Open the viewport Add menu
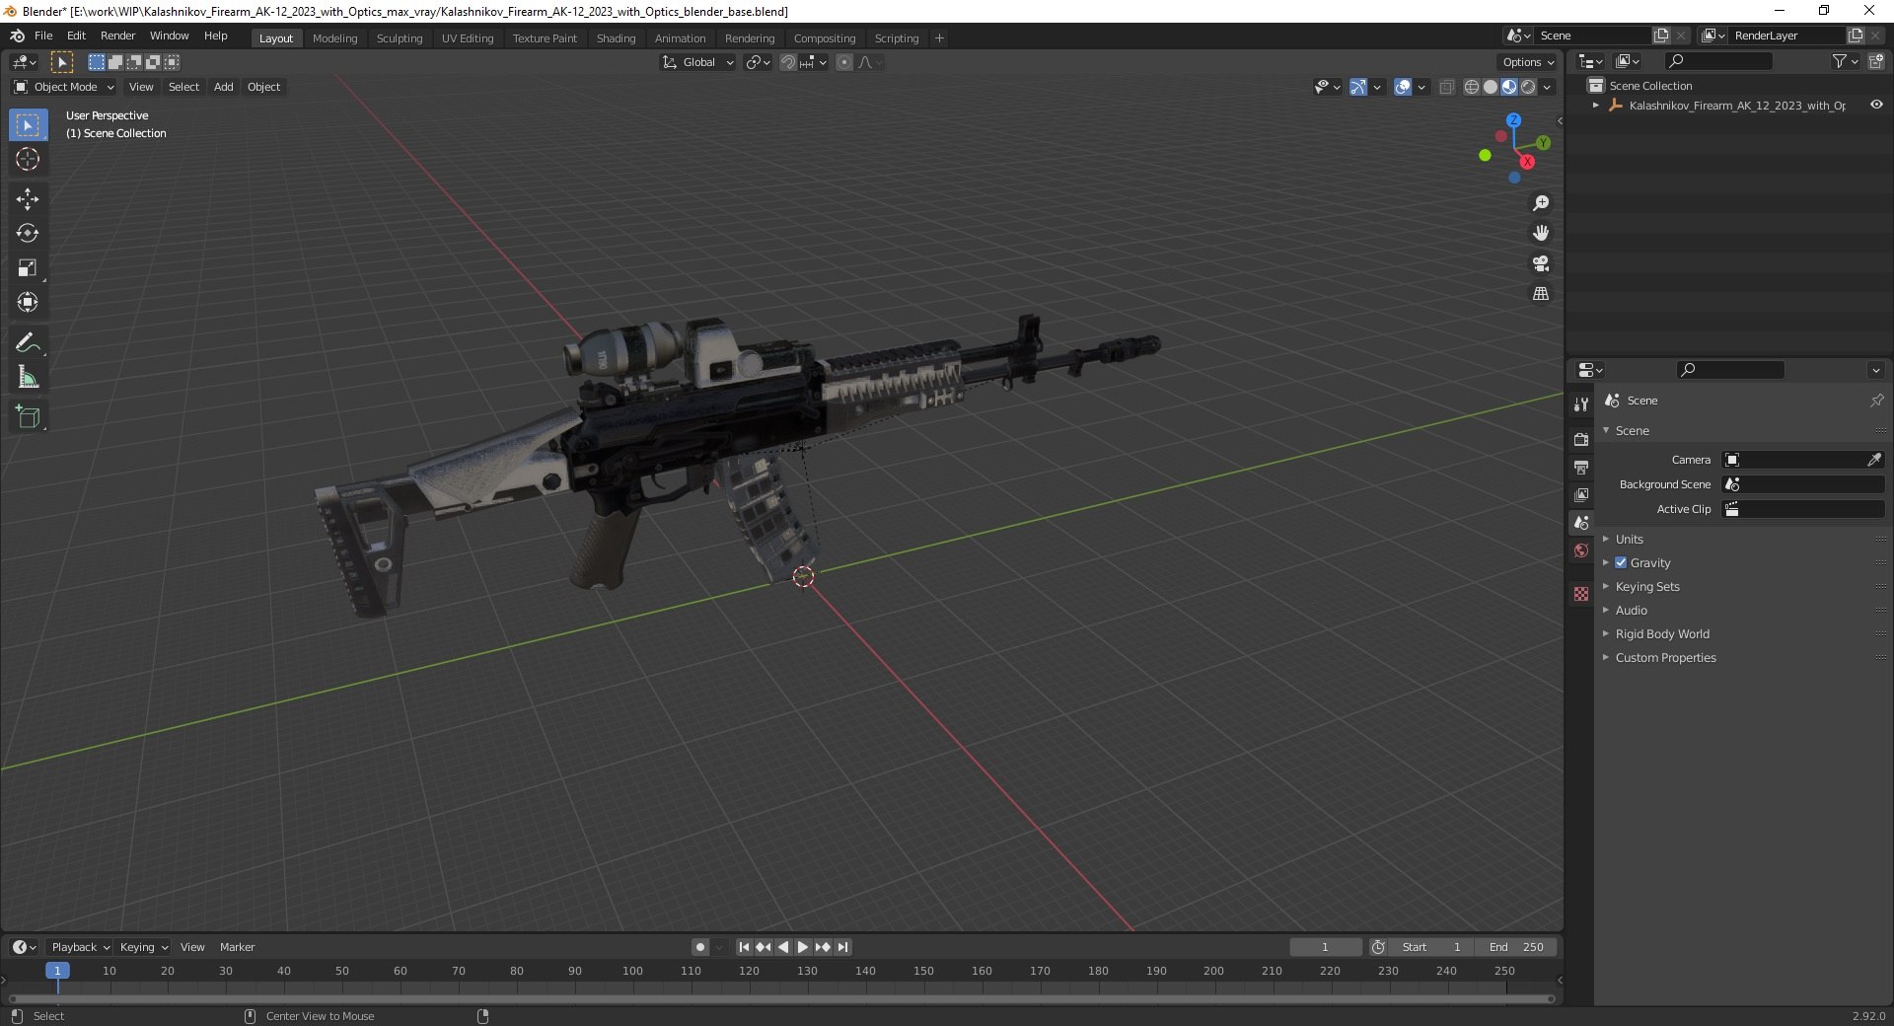Screen dimensions: 1894x1026 224,87
